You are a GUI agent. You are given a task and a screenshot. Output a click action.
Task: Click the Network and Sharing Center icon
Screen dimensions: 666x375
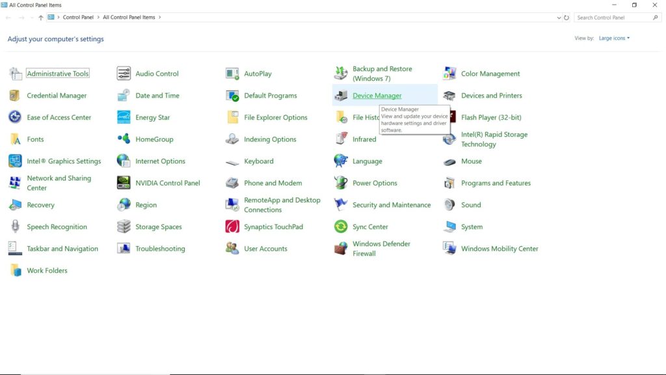[16, 183]
